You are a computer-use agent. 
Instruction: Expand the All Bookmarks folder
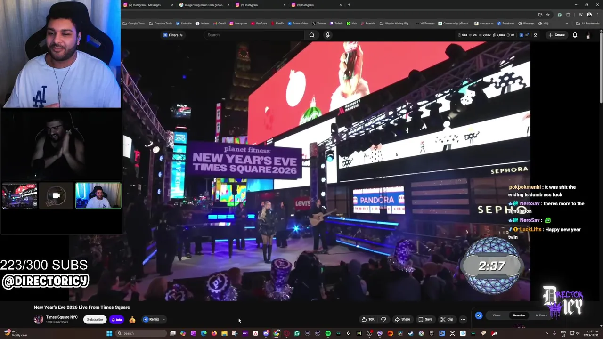click(587, 24)
